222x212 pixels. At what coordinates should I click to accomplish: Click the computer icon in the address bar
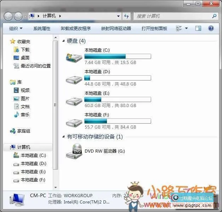(x=32, y=16)
